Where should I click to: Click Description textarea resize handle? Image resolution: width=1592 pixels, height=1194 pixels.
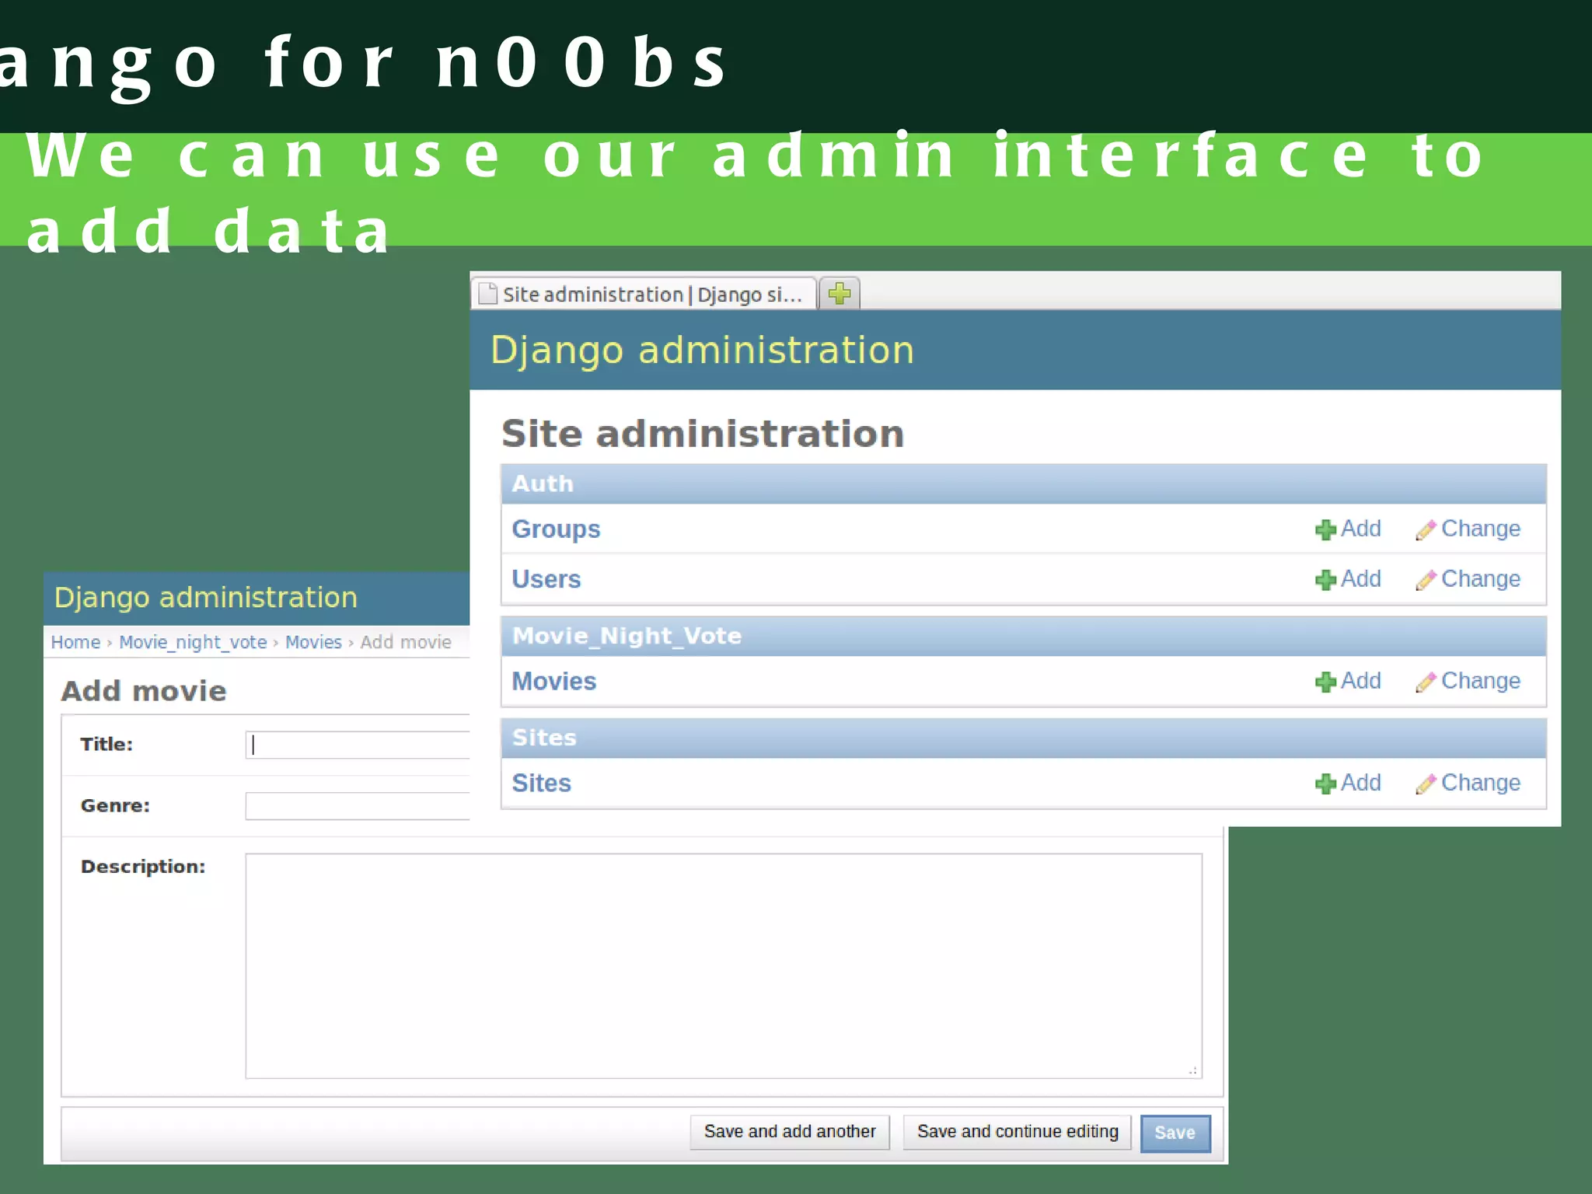click(1193, 1070)
